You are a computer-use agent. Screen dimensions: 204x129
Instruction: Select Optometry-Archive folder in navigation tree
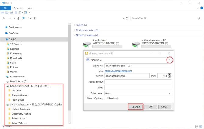22,114
